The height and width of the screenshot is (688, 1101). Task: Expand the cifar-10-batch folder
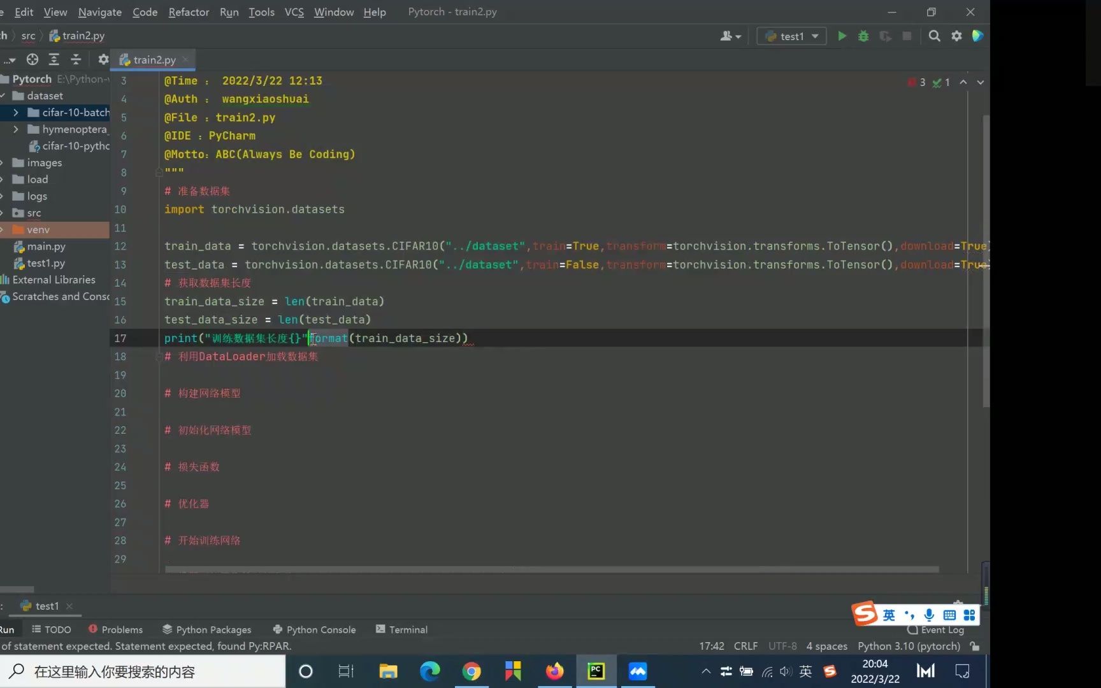pyautogui.click(x=16, y=113)
